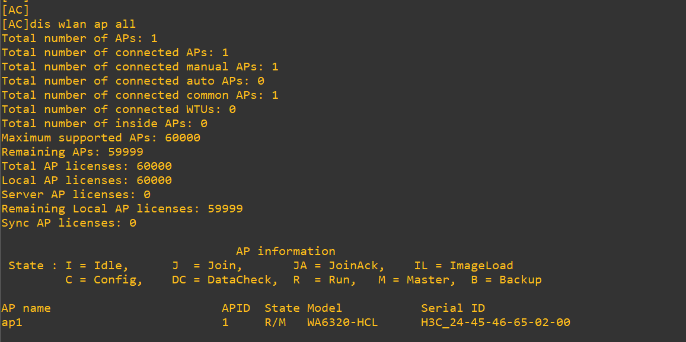
Task: Click the "Maximum supported APs: 60000" line
Action: tap(101, 138)
